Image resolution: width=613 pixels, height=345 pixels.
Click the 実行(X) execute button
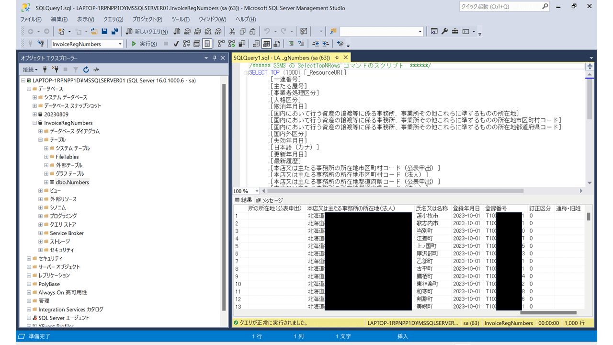point(144,44)
